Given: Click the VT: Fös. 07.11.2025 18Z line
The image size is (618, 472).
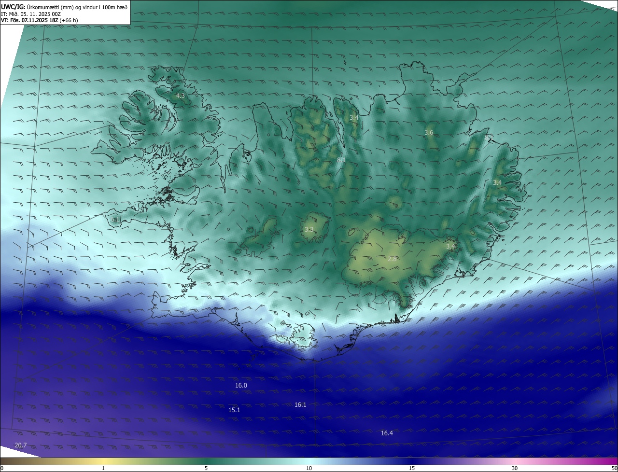Looking at the screenshot, I should pos(40,20).
